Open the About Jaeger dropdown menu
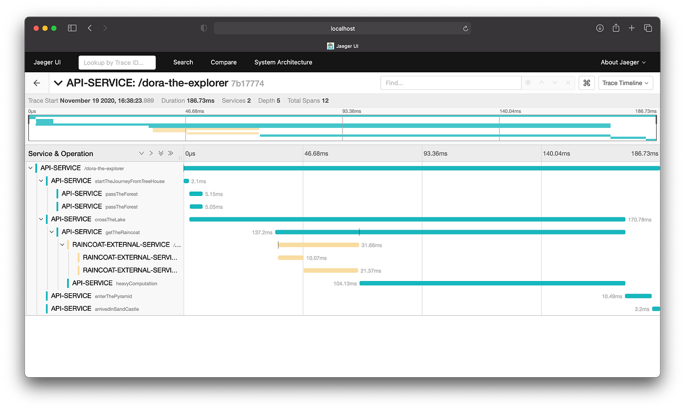Image resolution: width=685 pixels, height=410 pixels. pyautogui.click(x=623, y=62)
